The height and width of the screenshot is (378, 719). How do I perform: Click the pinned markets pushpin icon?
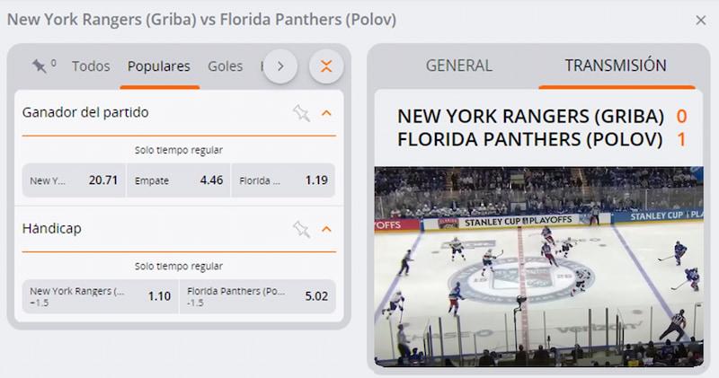point(40,66)
